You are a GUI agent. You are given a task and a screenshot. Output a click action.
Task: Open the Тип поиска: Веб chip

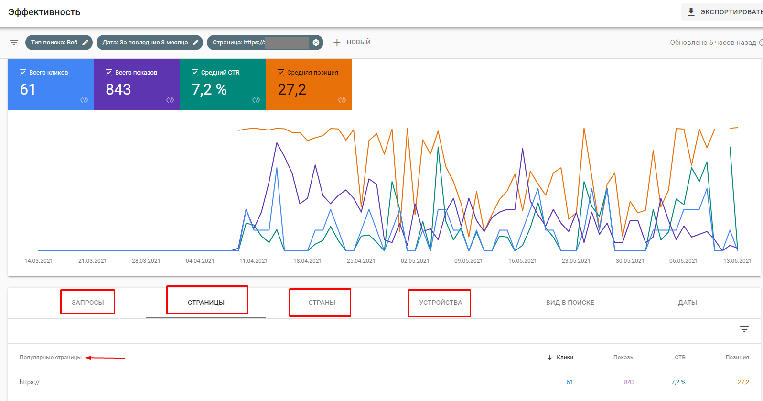pos(54,43)
